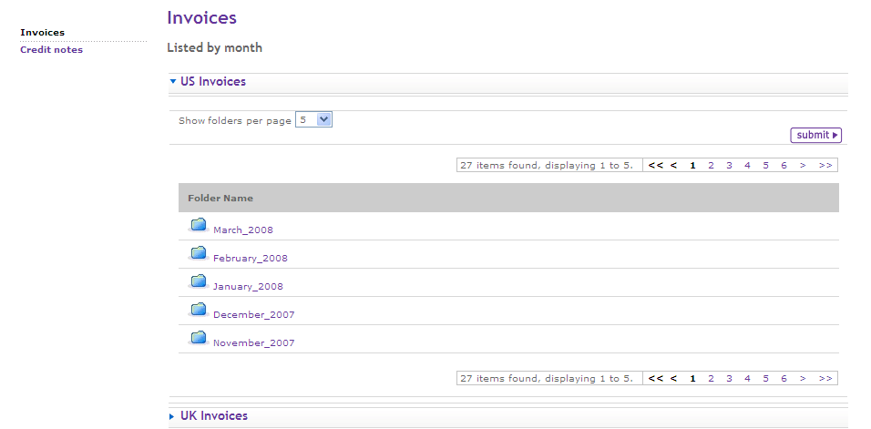Click next page > in bottom pagination
871x429 pixels.
(x=803, y=378)
